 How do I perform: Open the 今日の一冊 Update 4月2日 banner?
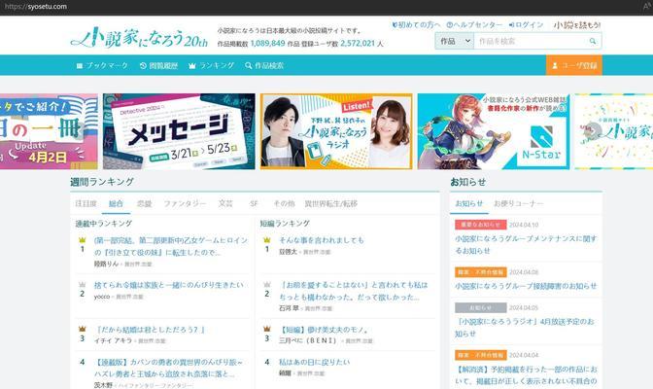coord(49,131)
